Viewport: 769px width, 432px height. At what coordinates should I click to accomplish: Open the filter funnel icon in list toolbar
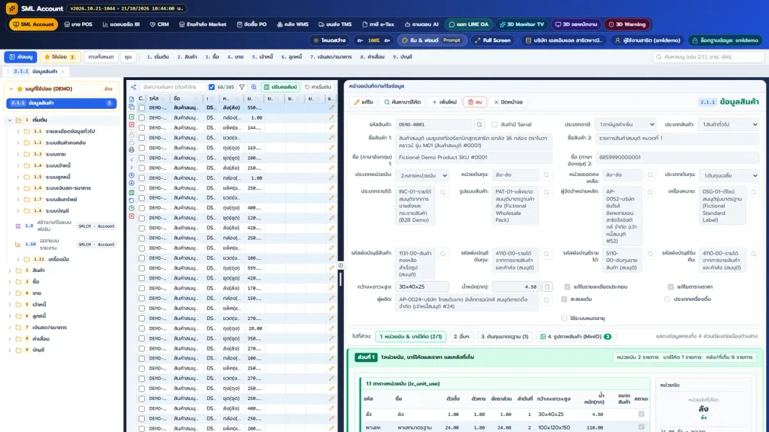tap(242, 87)
